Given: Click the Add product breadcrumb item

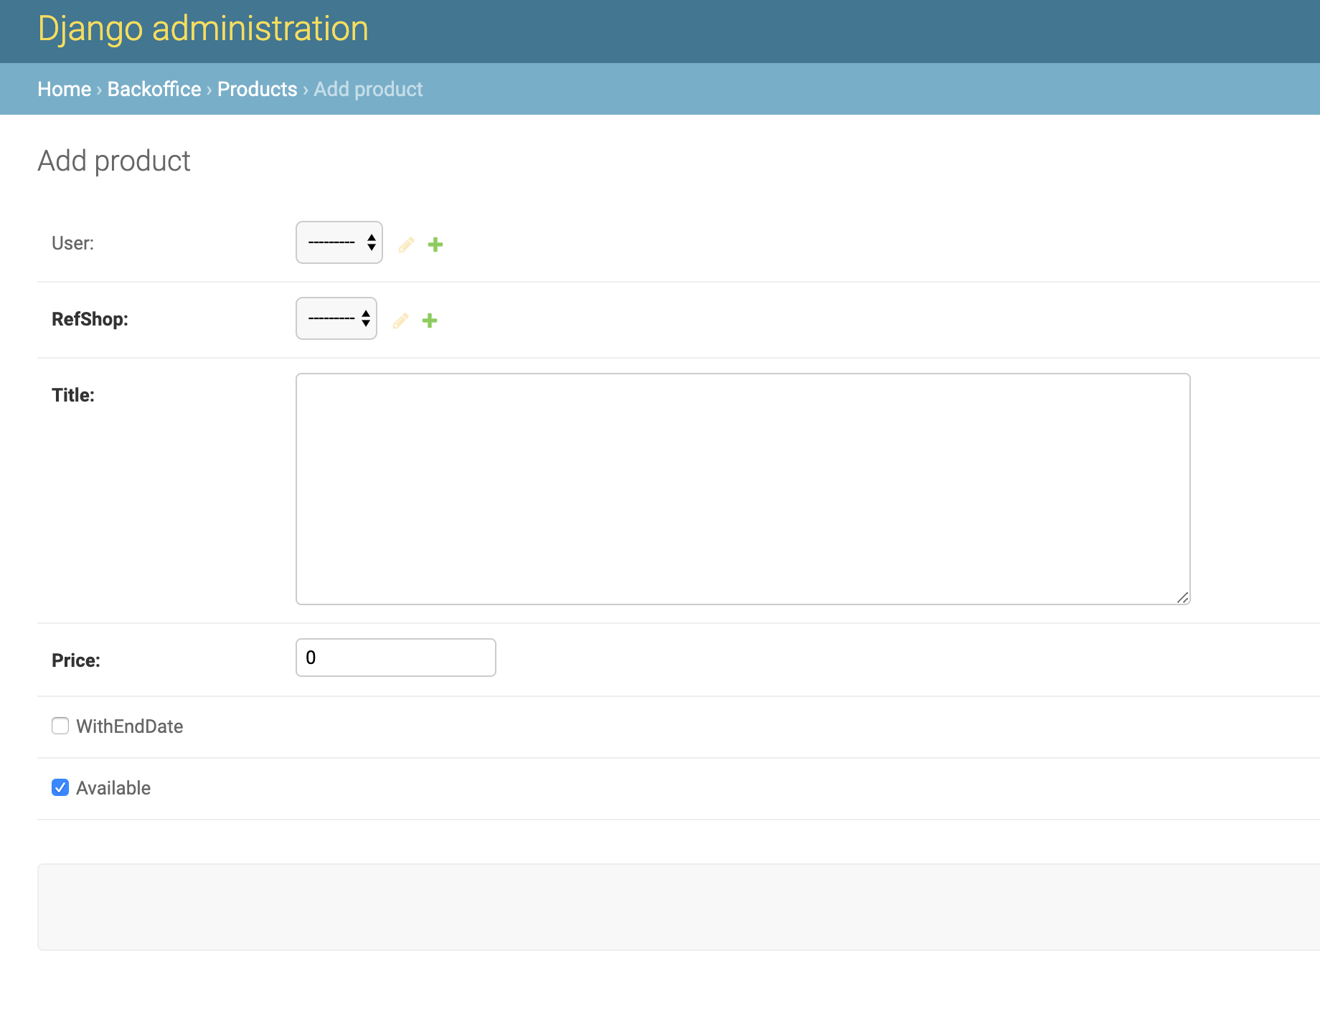Looking at the screenshot, I should [367, 89].
